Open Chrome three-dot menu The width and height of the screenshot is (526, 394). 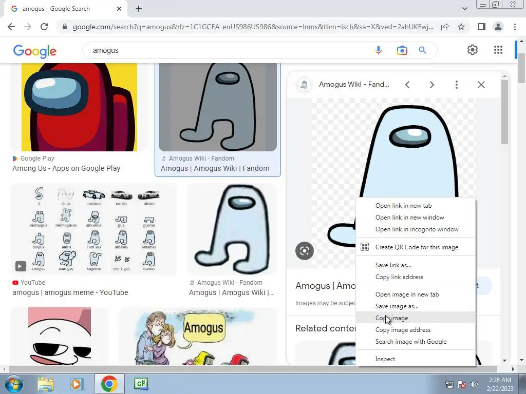515,27
